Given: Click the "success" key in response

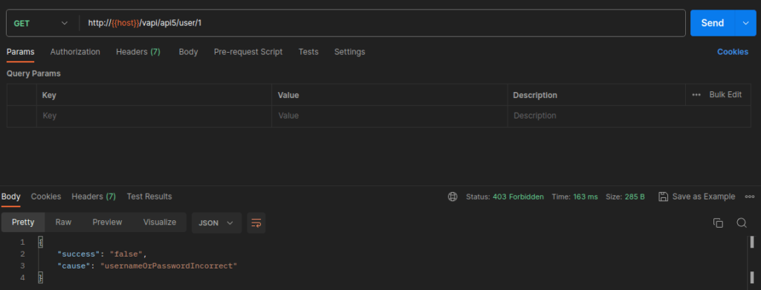Looking at the screenshot, I should coord(79,254).
